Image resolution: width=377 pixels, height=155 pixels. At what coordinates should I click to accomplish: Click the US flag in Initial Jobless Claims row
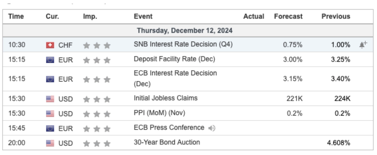(x=50, y=99)
